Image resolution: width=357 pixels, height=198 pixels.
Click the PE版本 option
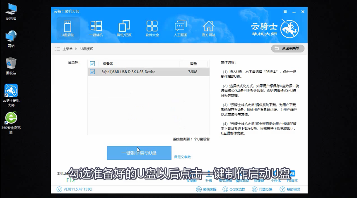pos(292,177)
